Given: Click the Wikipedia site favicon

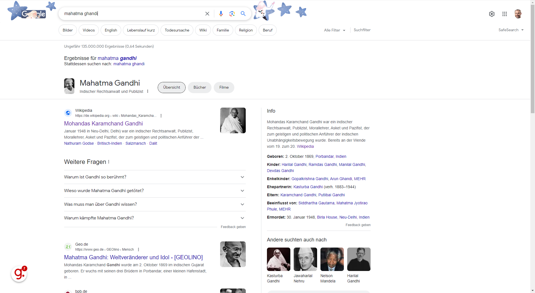Looking at the screenshot, I should pos(68,113).
